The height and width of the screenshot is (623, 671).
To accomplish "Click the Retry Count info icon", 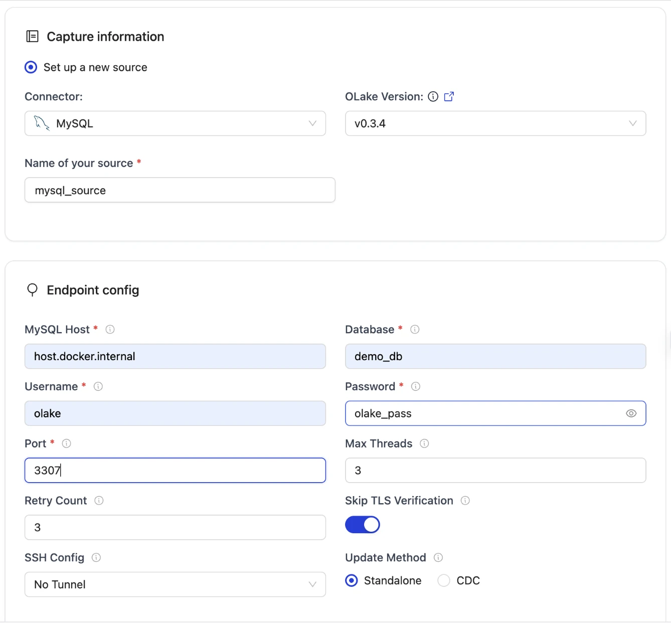I will click(x=99, y=501).
